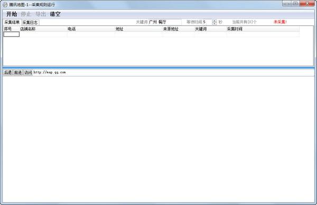The height and width of the screenshot is (205, 317).
Task: Click the wait time value field showing 5
Action: (x=207, y=22)
